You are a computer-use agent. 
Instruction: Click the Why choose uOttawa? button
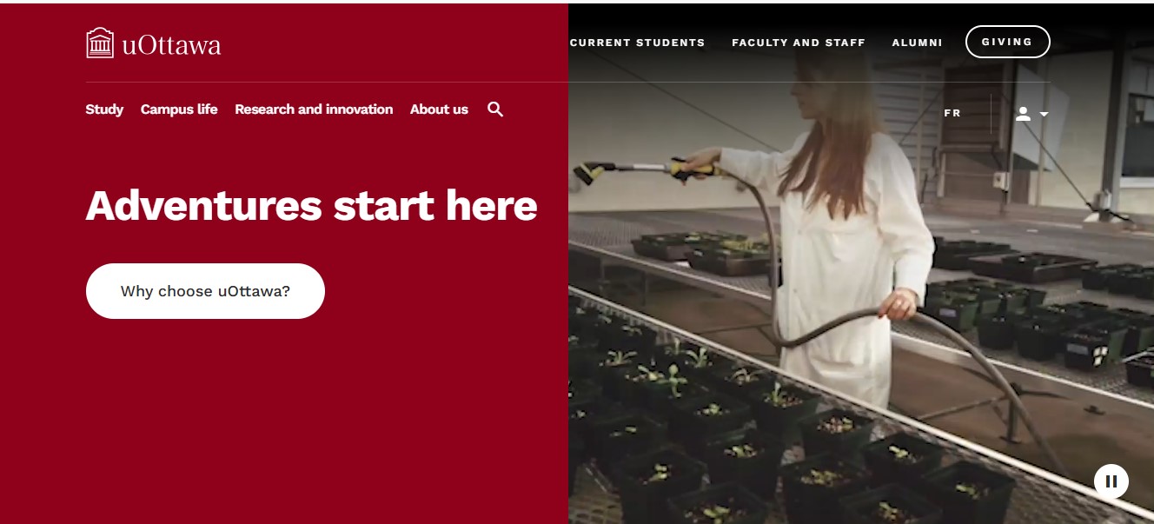(x=205, y=291)
